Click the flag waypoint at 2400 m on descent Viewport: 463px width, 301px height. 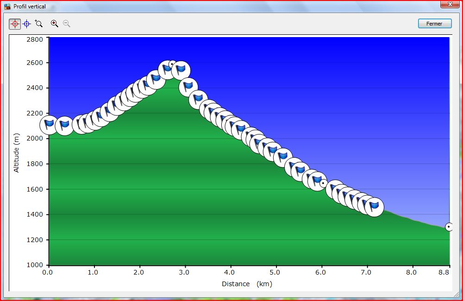[x=188, y=86]
